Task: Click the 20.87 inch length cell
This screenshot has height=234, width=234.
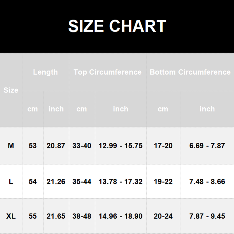Action: [56, 146]
